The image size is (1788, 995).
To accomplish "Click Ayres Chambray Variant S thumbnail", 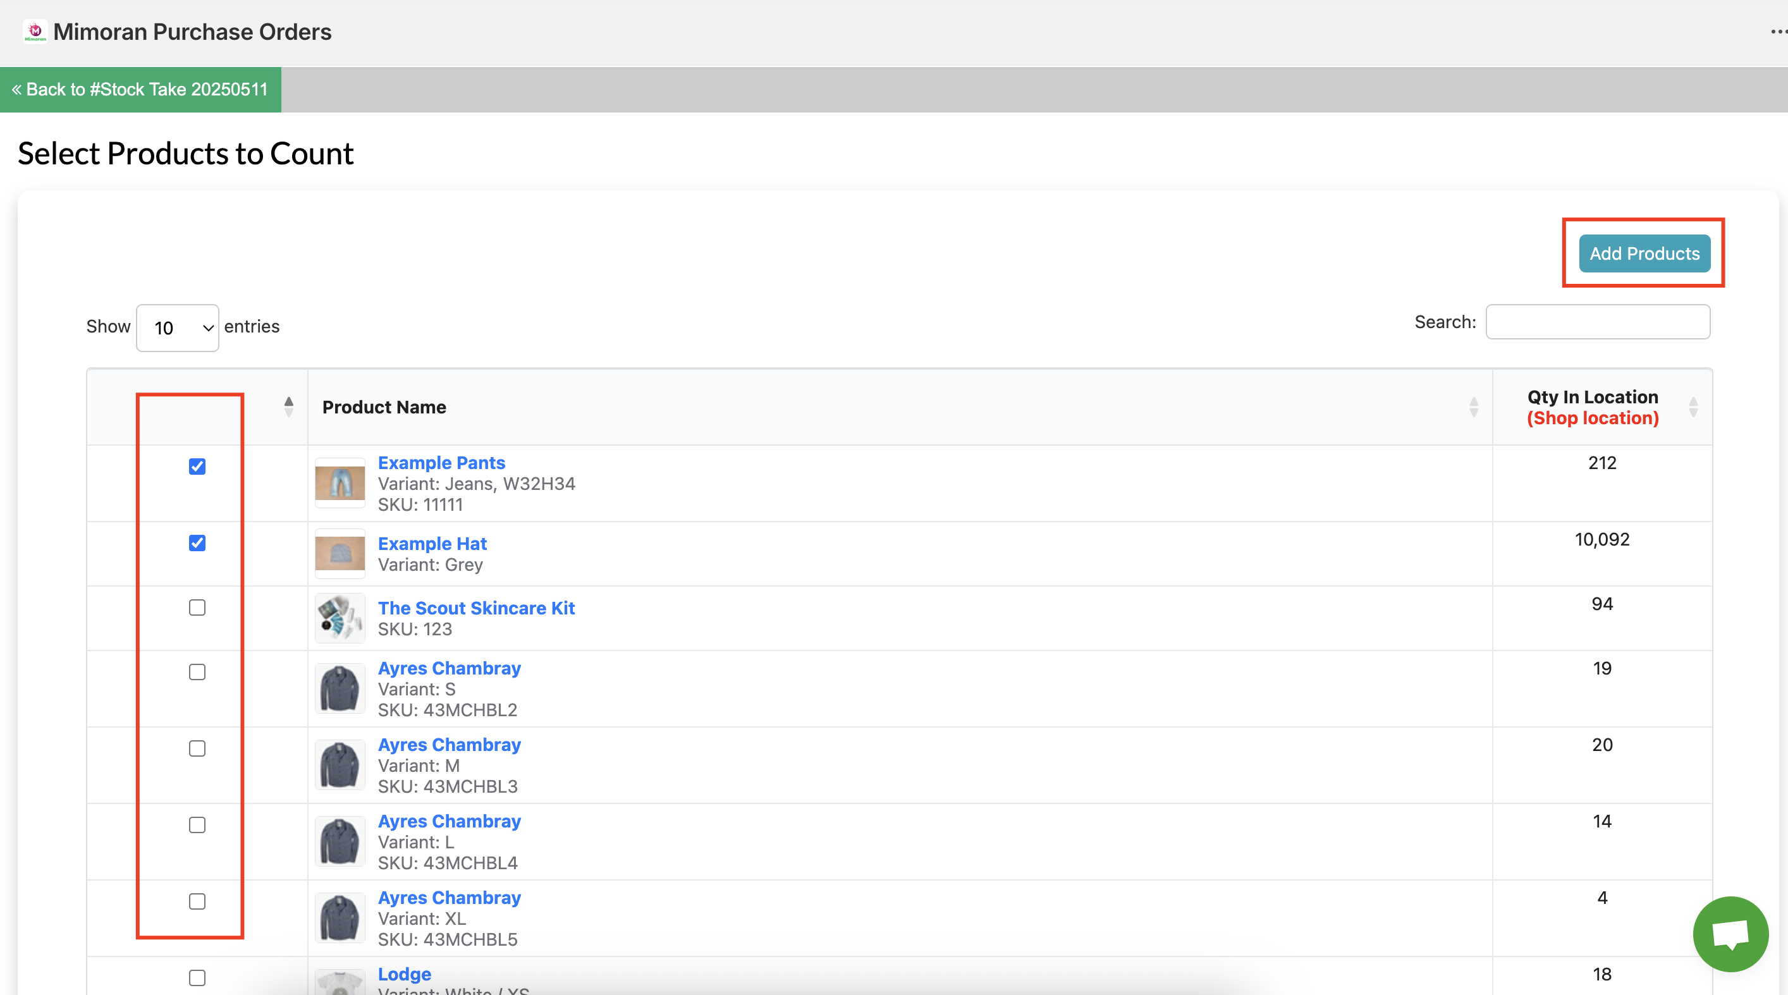I will (340, 688).
